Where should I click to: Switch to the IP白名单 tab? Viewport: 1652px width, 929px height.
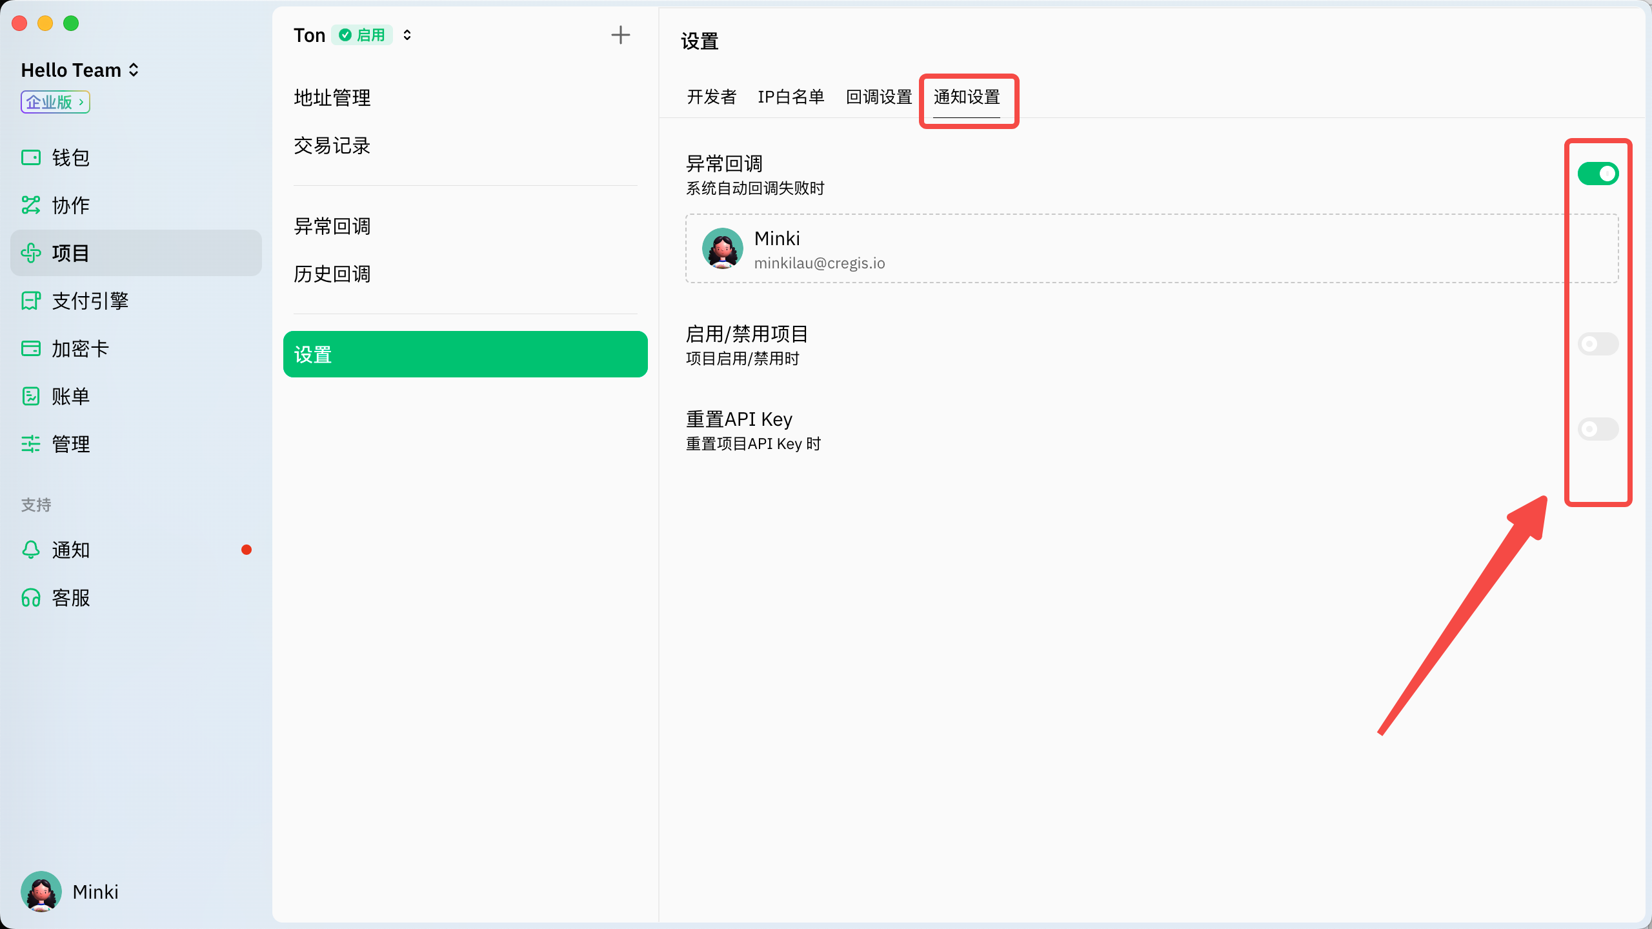click(791, 97)
